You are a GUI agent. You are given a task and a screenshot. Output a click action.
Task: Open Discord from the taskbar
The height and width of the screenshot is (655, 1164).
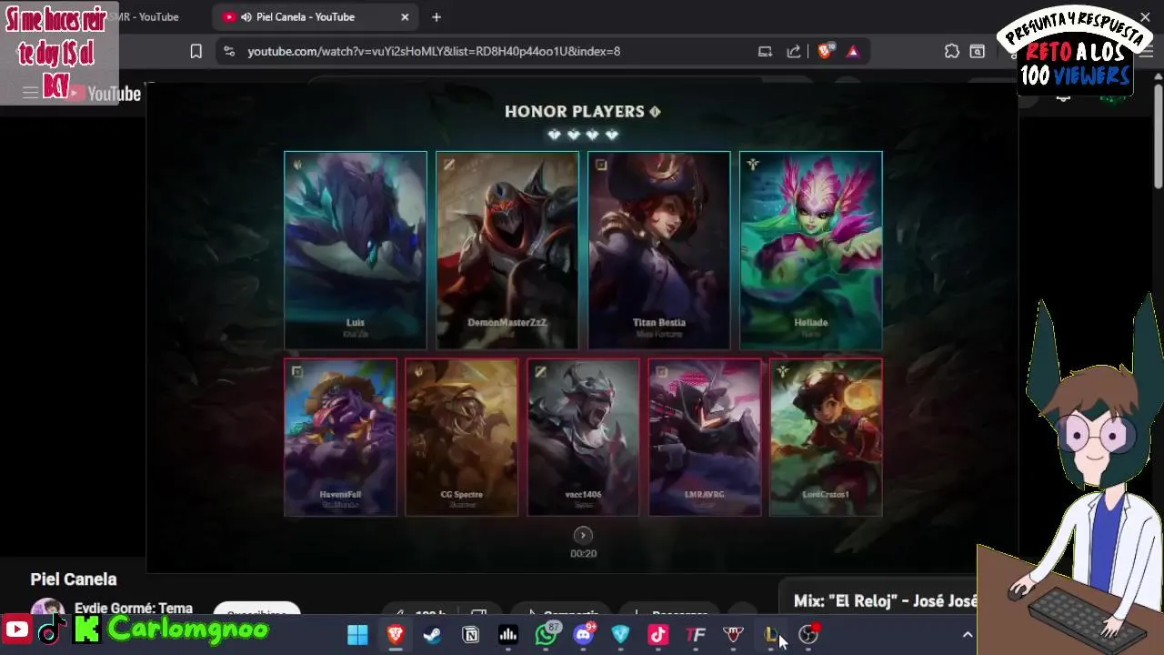coord(584,635)
